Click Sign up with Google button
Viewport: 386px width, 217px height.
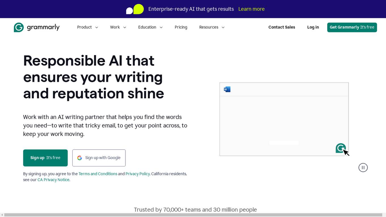click(x=99, y=158)
